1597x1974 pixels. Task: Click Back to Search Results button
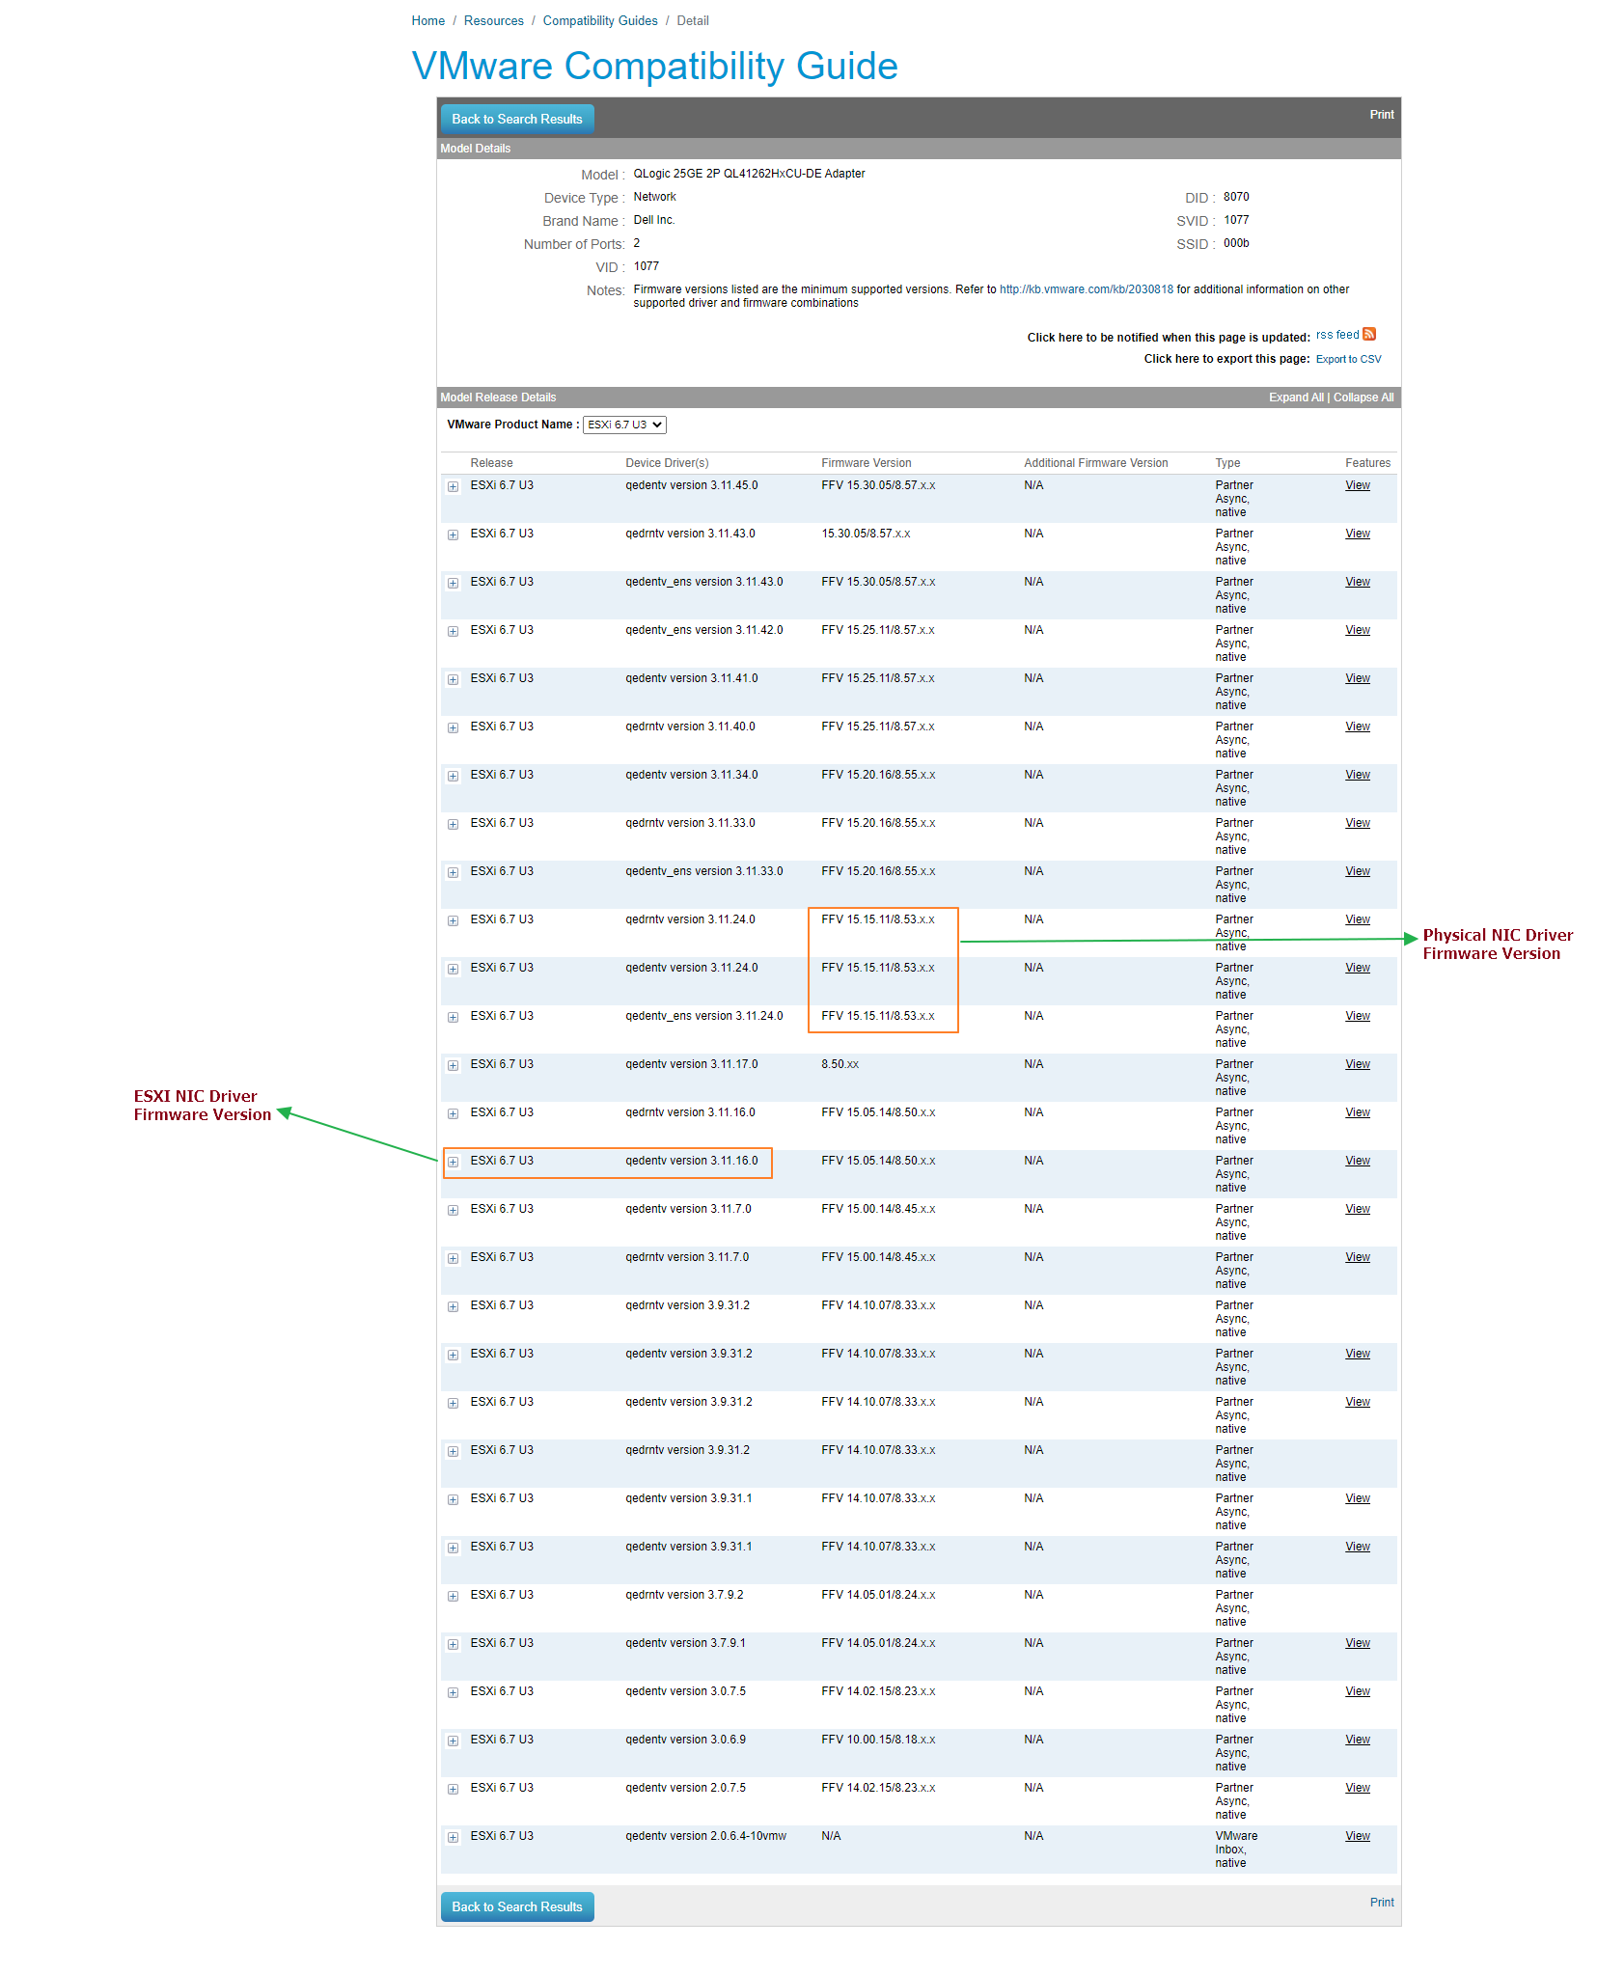click(517, 119)
